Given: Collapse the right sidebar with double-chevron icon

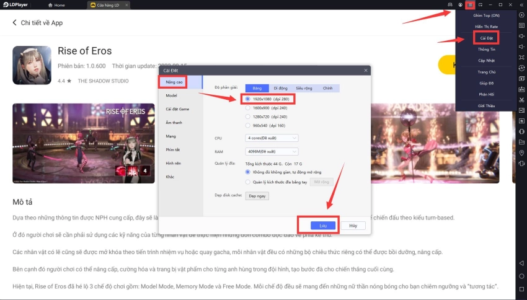Looking at the screenshot, I should 521,5.
